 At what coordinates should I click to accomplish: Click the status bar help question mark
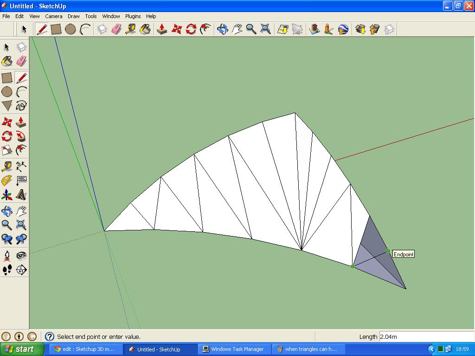49,337
